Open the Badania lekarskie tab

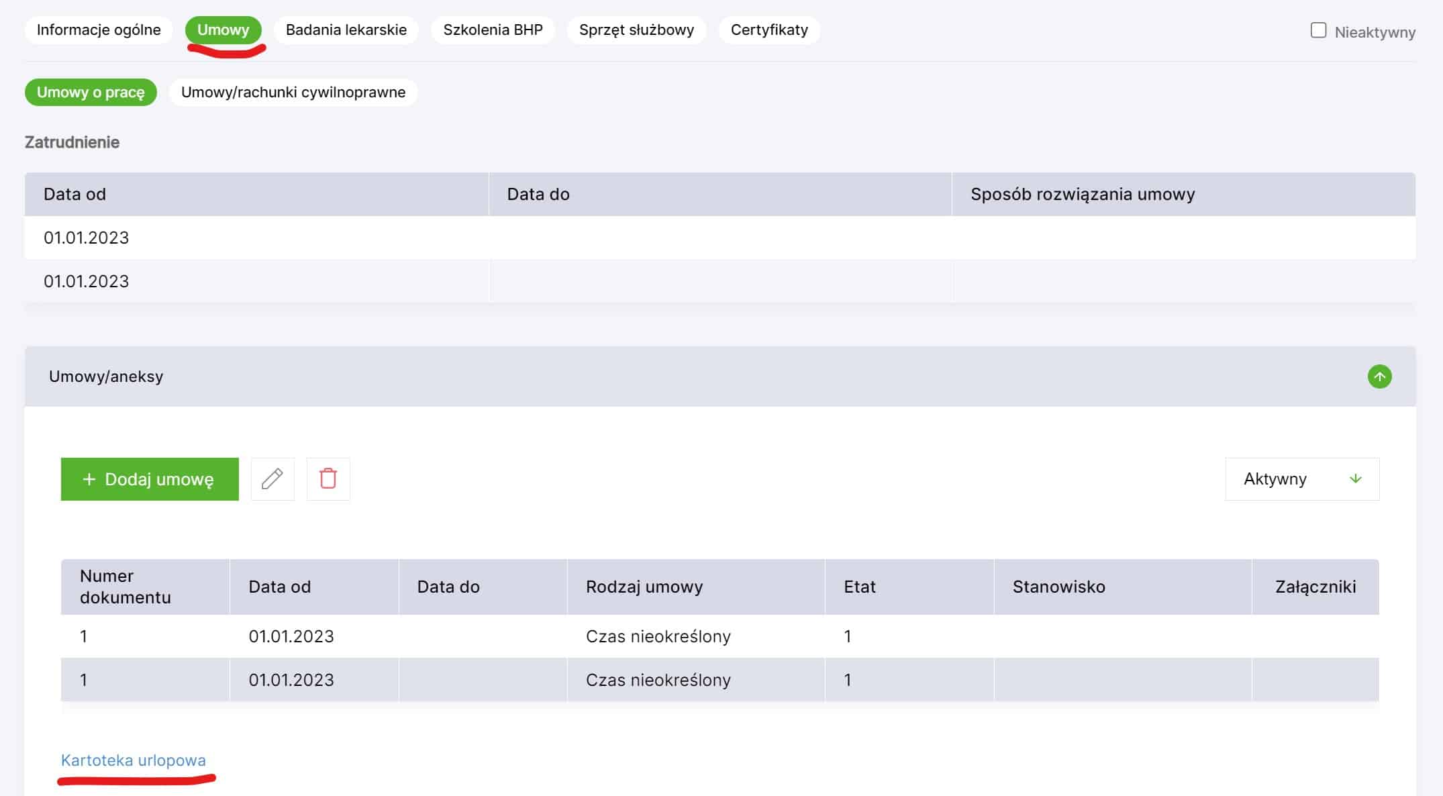tap(346, 30)
